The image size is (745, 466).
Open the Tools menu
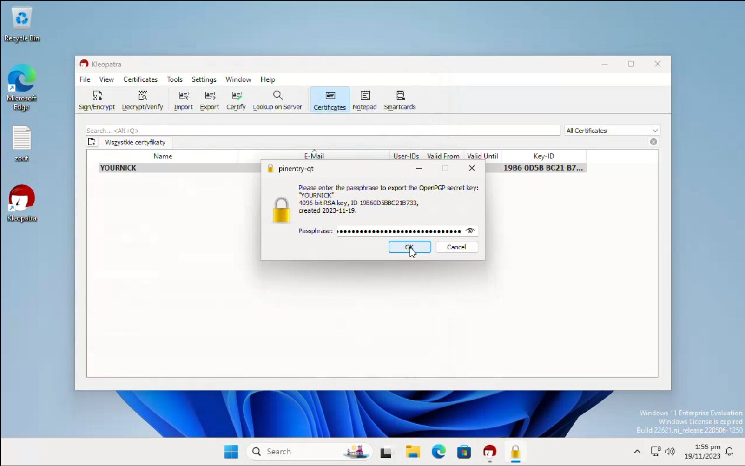(x=174, y=79)
